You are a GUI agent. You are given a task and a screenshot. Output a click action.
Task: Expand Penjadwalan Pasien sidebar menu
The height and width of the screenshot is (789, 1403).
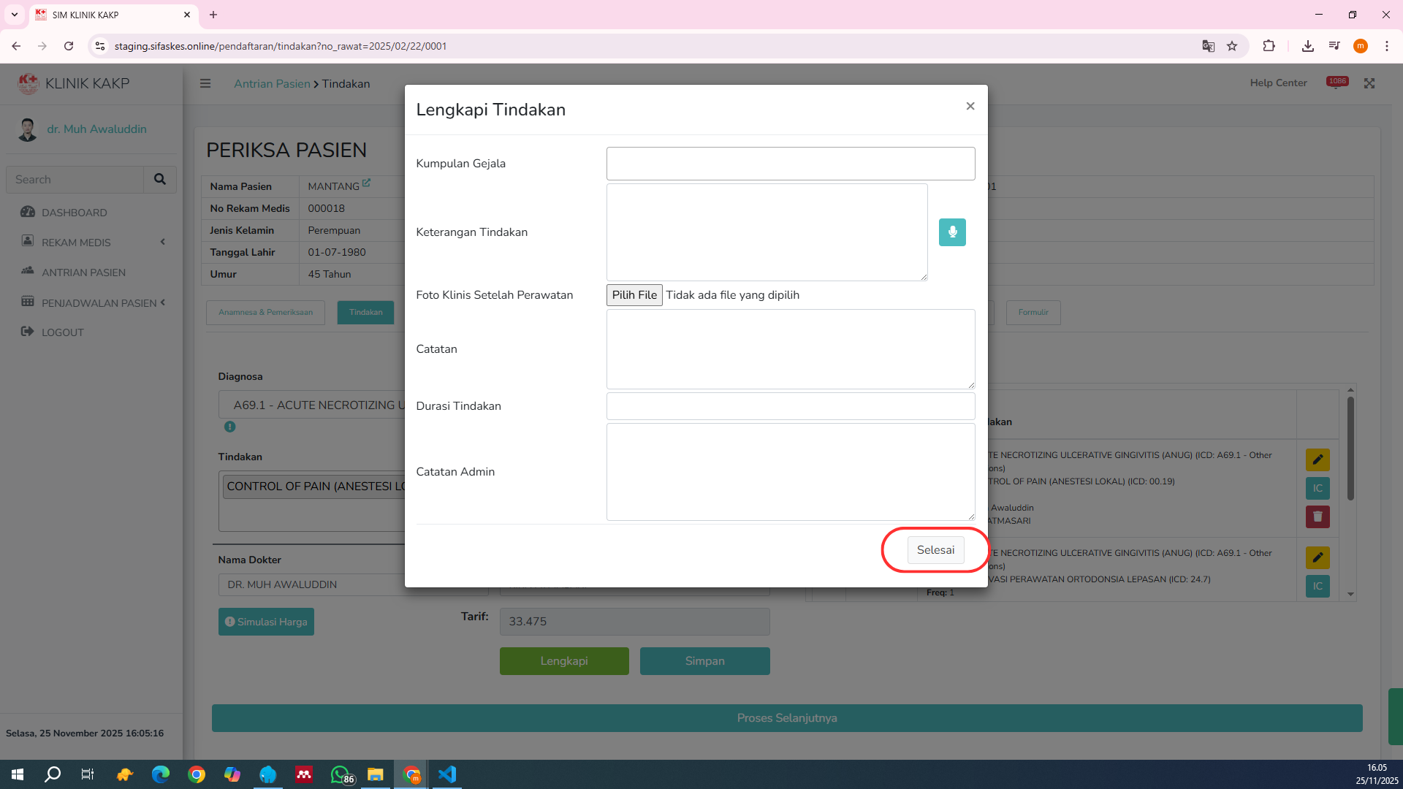click(x=99, y=303)
